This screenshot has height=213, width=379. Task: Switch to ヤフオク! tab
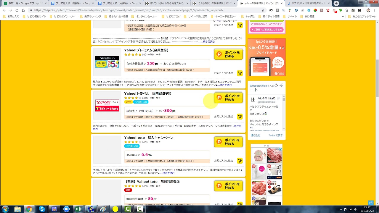pyautogui.click(x=308, y=3)
